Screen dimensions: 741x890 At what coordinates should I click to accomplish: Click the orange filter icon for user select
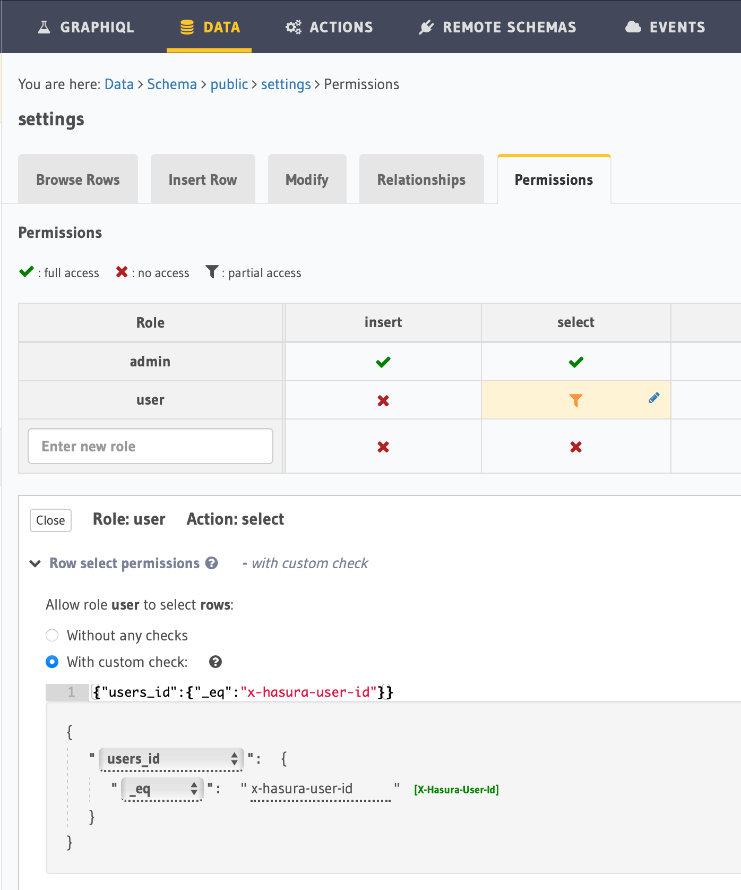(x=575, y=400)
